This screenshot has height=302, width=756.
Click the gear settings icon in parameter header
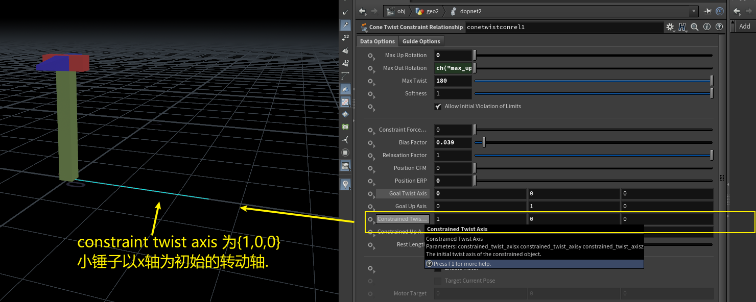[670, 27]
